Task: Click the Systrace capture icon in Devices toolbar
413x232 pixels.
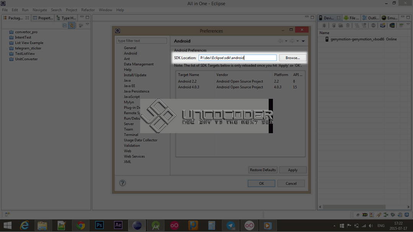Action: (x=401, y=26)
